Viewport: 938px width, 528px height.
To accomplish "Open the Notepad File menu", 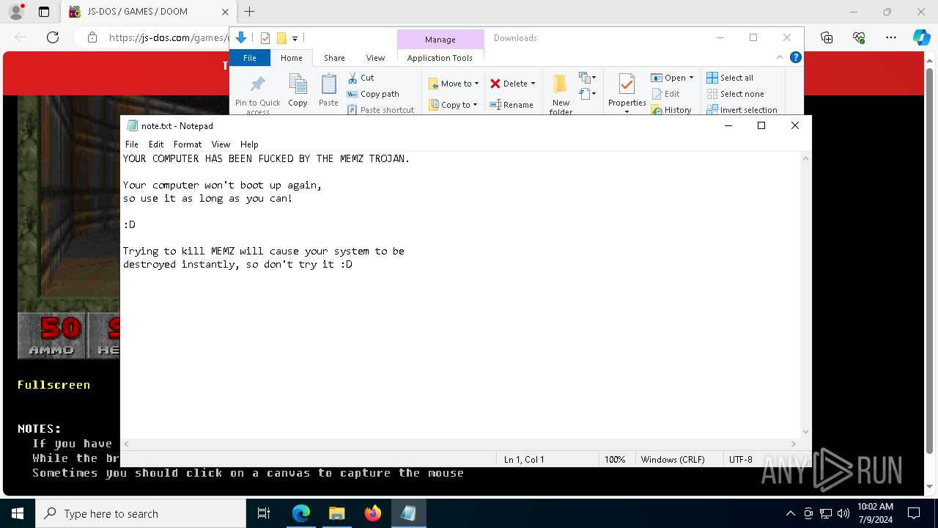I will pyautogui.click(x=132, y=144).
